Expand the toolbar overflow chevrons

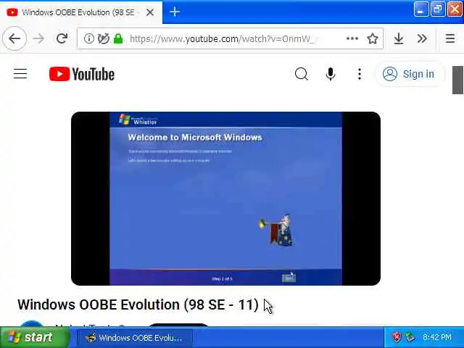(x=422, y=38)
